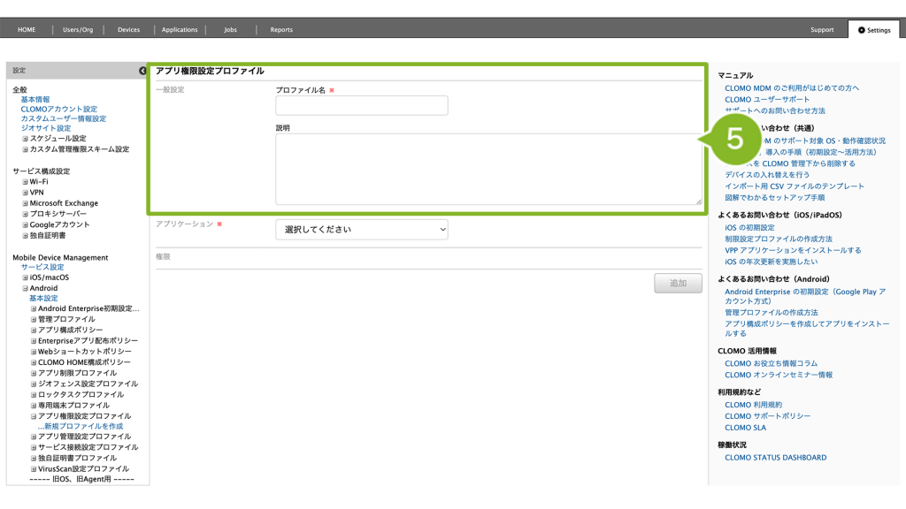Open the 基本情報 link in sidebar

tap(35, 100)
